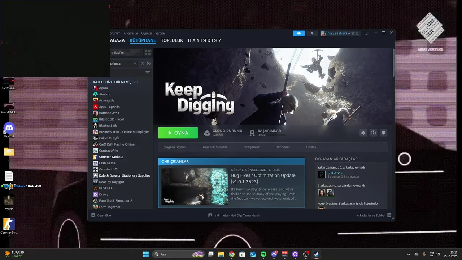Open Discord desktop shortcut
The height and width of the screenshot is (260, 462).
tap(9, 130)
